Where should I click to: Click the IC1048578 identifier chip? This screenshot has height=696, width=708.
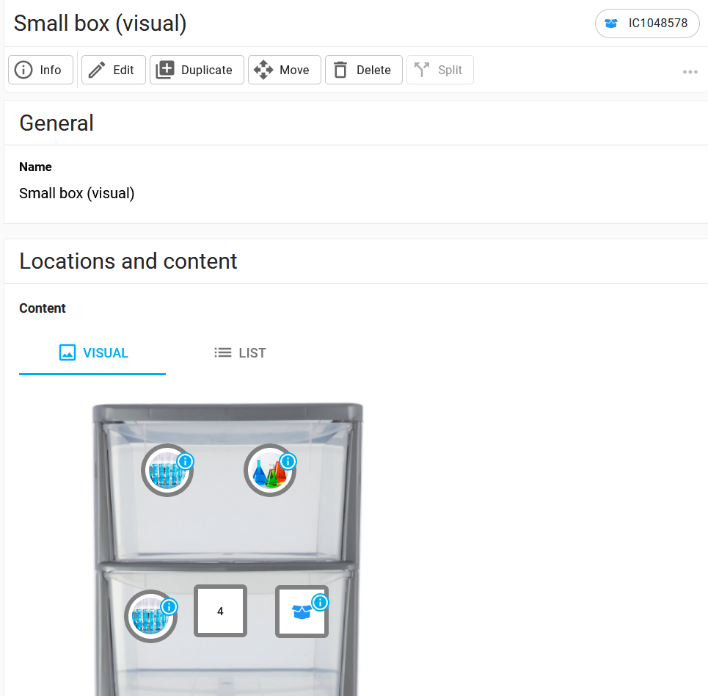(647, 23)
